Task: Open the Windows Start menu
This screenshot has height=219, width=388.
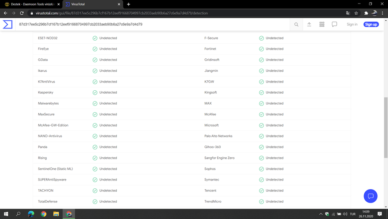Action: pos(6,214)
